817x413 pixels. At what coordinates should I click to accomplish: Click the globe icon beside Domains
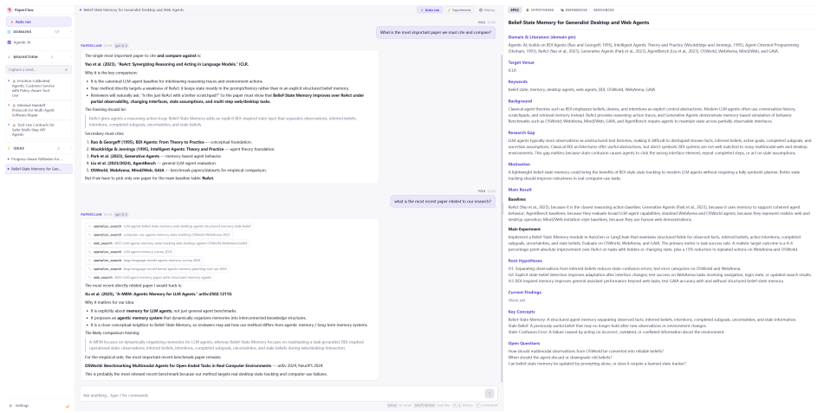[x=10, y=32]
